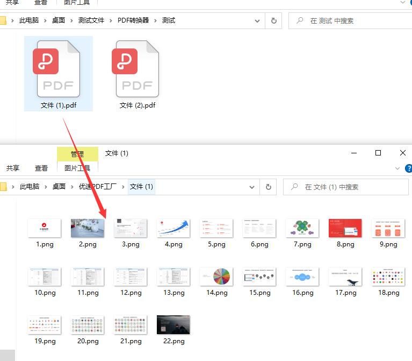Select the red 8.png image

point(345,228)
